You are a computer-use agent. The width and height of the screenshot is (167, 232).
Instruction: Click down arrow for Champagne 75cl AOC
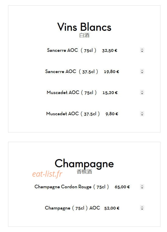point(142,209)
